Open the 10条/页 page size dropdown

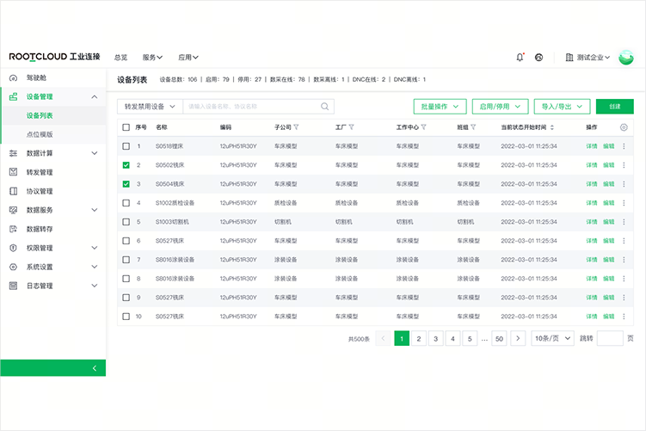coord(552,338)
